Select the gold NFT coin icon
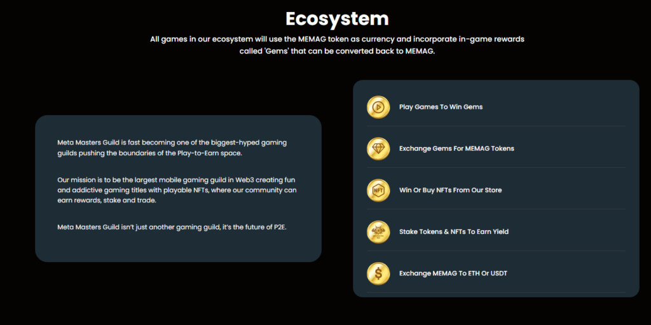The width and height of the screenshot is (651, 325). 378,190
